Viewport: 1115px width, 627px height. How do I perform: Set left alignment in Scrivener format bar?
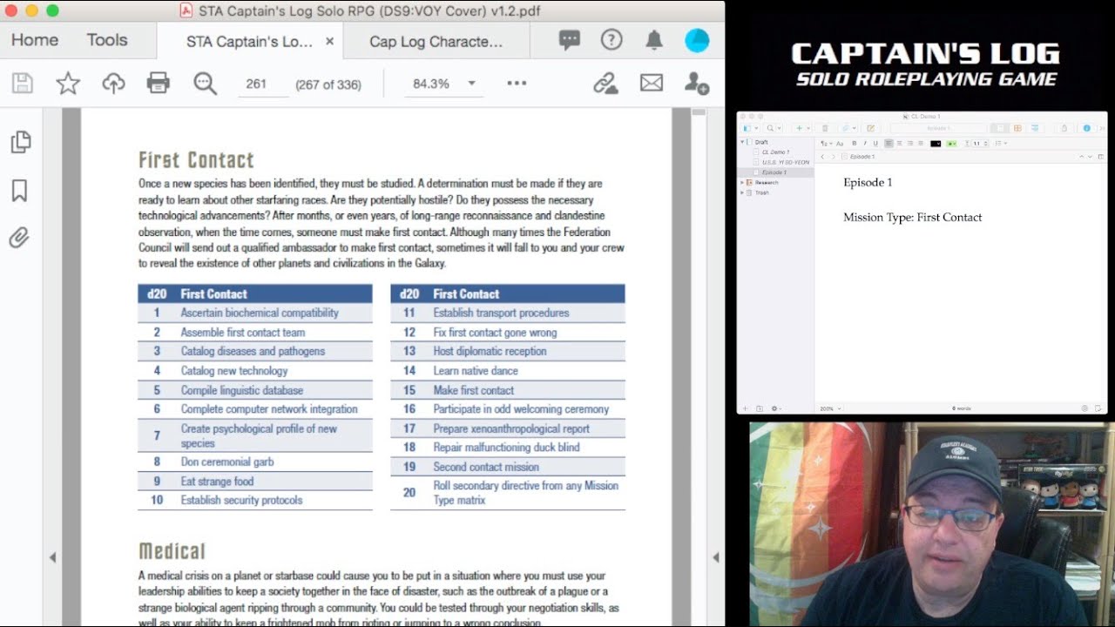889,144
